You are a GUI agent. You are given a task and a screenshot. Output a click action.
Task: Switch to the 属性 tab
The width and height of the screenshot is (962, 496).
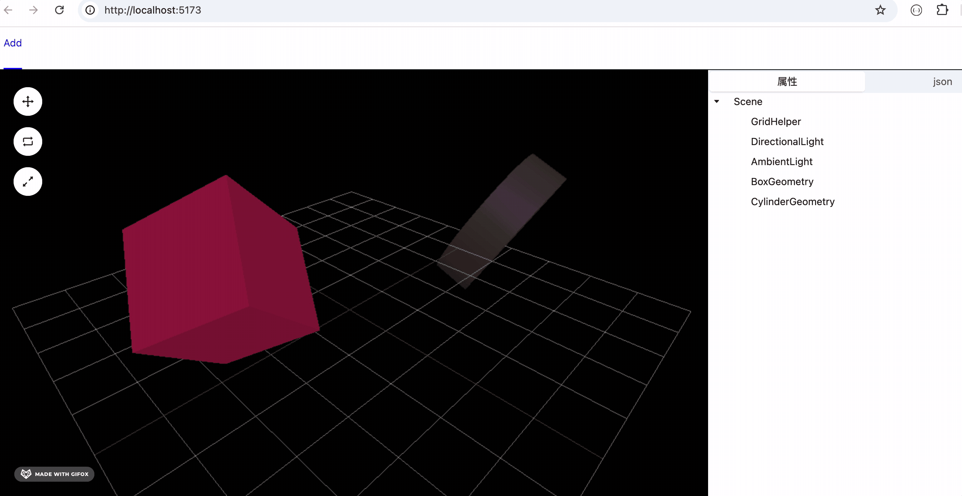click(x=787, y=81)
